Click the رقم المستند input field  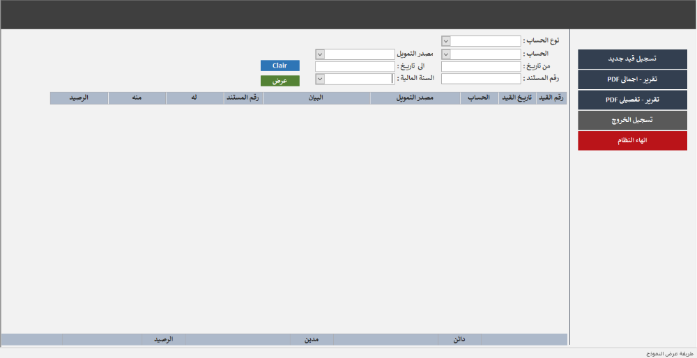481,79
